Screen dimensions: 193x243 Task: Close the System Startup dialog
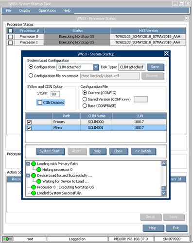point(166,54)
